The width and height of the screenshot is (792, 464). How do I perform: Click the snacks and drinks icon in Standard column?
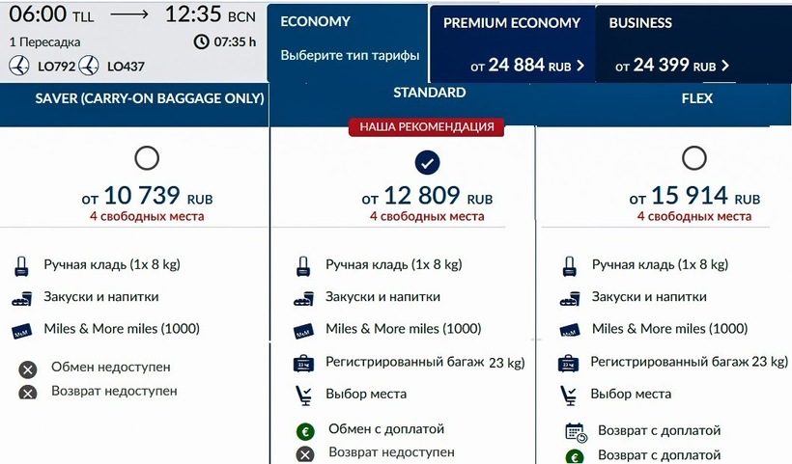coord(304,298)
